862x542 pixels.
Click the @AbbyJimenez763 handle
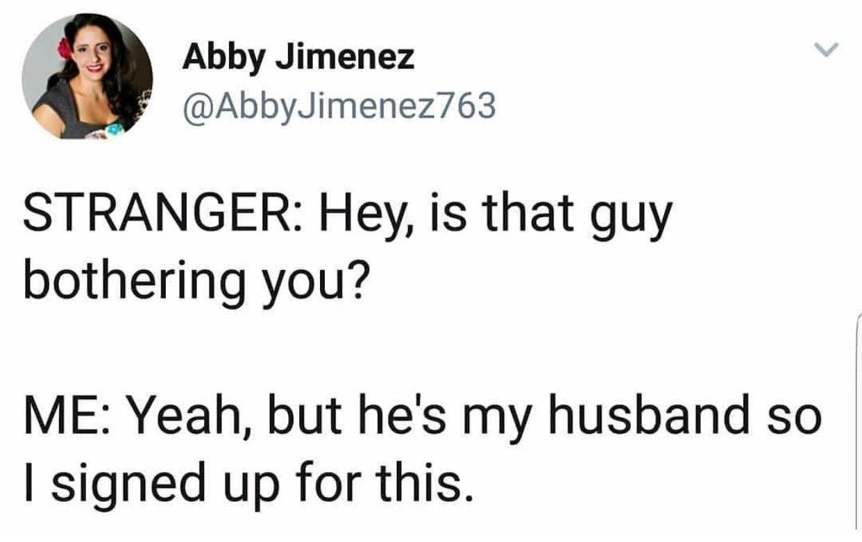point(339,105)
